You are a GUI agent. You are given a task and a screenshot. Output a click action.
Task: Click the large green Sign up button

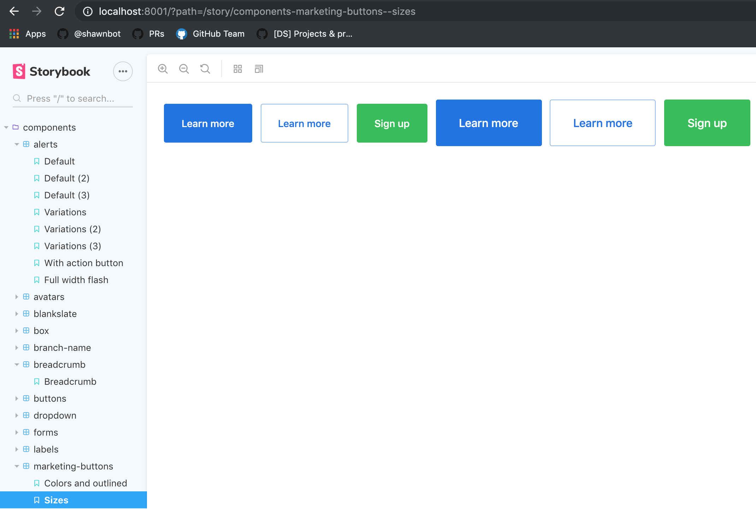click(707, 123)
